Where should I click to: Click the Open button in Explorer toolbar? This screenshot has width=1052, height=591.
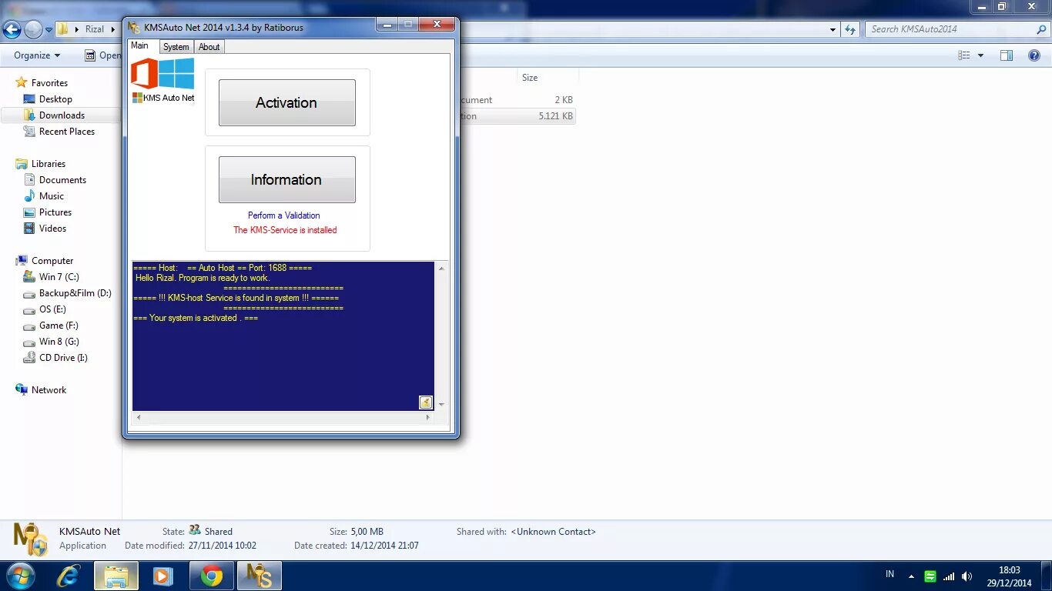click(103, 55)
